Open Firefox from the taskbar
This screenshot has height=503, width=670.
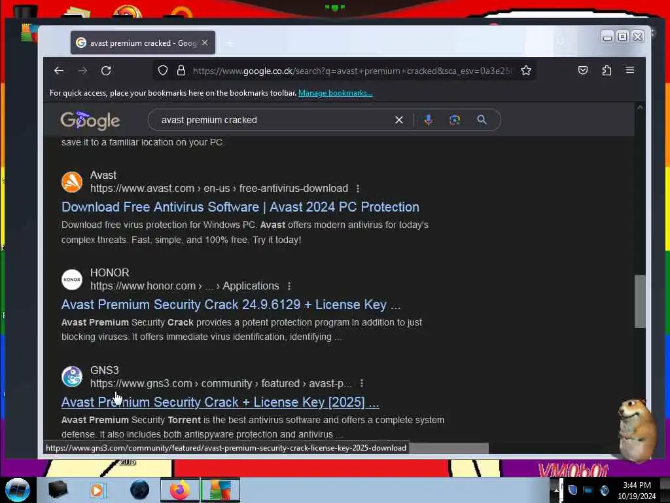tap(180, 490)
